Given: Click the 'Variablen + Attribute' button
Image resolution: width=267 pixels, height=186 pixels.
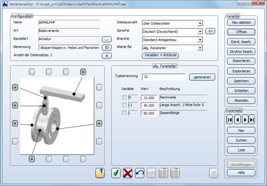Looking at the screenshot, I should click(x=160, y=56).
